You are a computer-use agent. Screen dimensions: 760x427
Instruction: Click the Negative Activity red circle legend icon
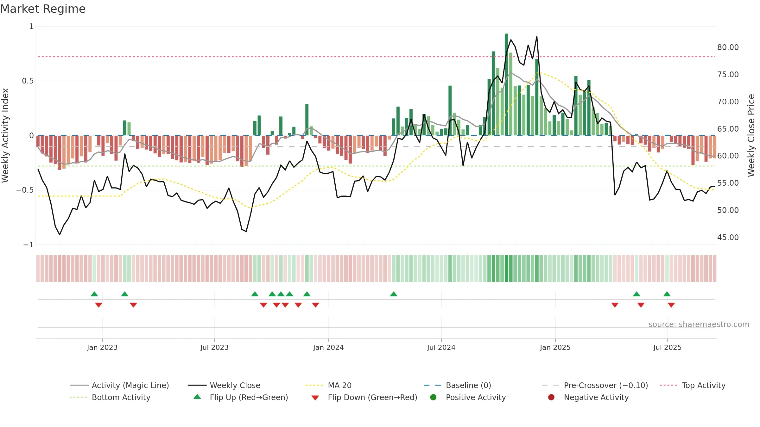coord(551,397)
